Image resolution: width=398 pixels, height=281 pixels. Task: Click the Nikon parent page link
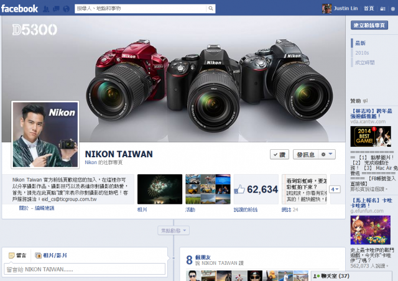(x=91, y=162)
